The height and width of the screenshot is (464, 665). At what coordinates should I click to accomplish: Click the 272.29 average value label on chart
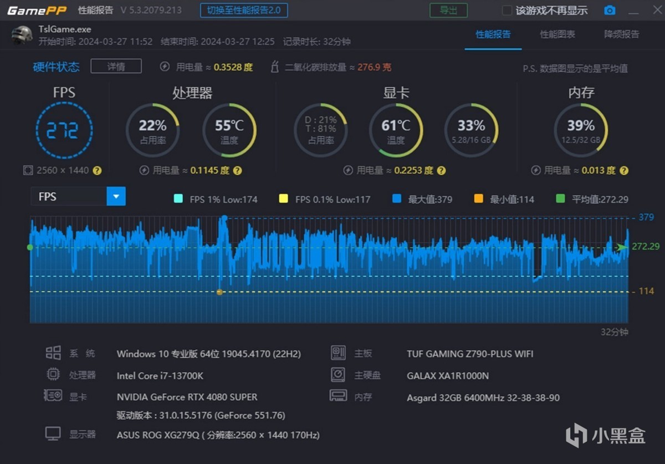pos(646,247)
